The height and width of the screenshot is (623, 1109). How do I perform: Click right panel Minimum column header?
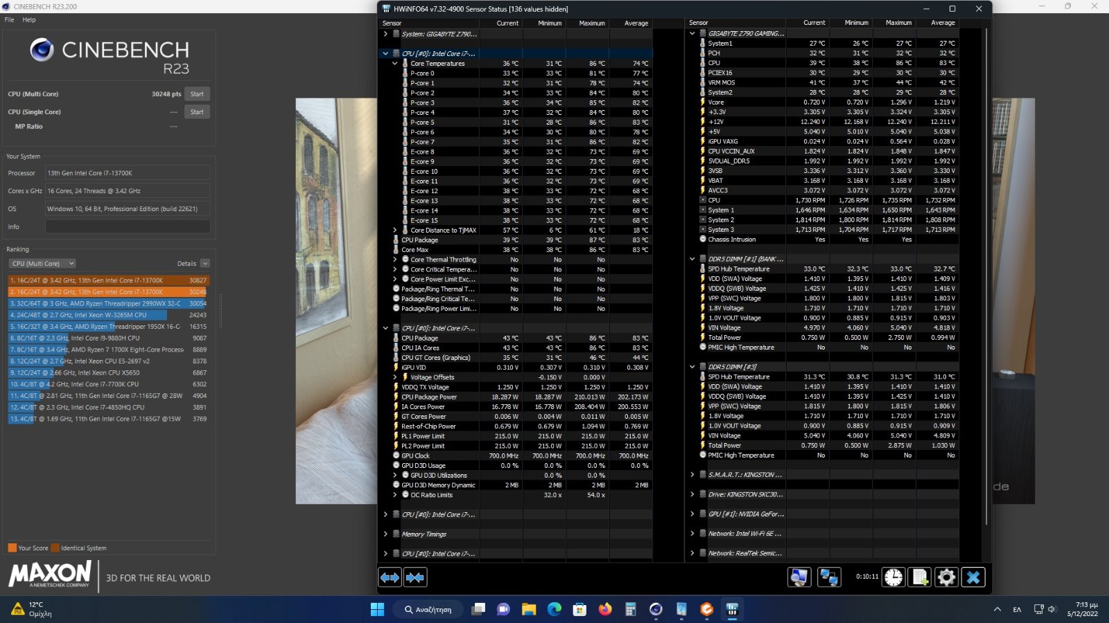856,23
